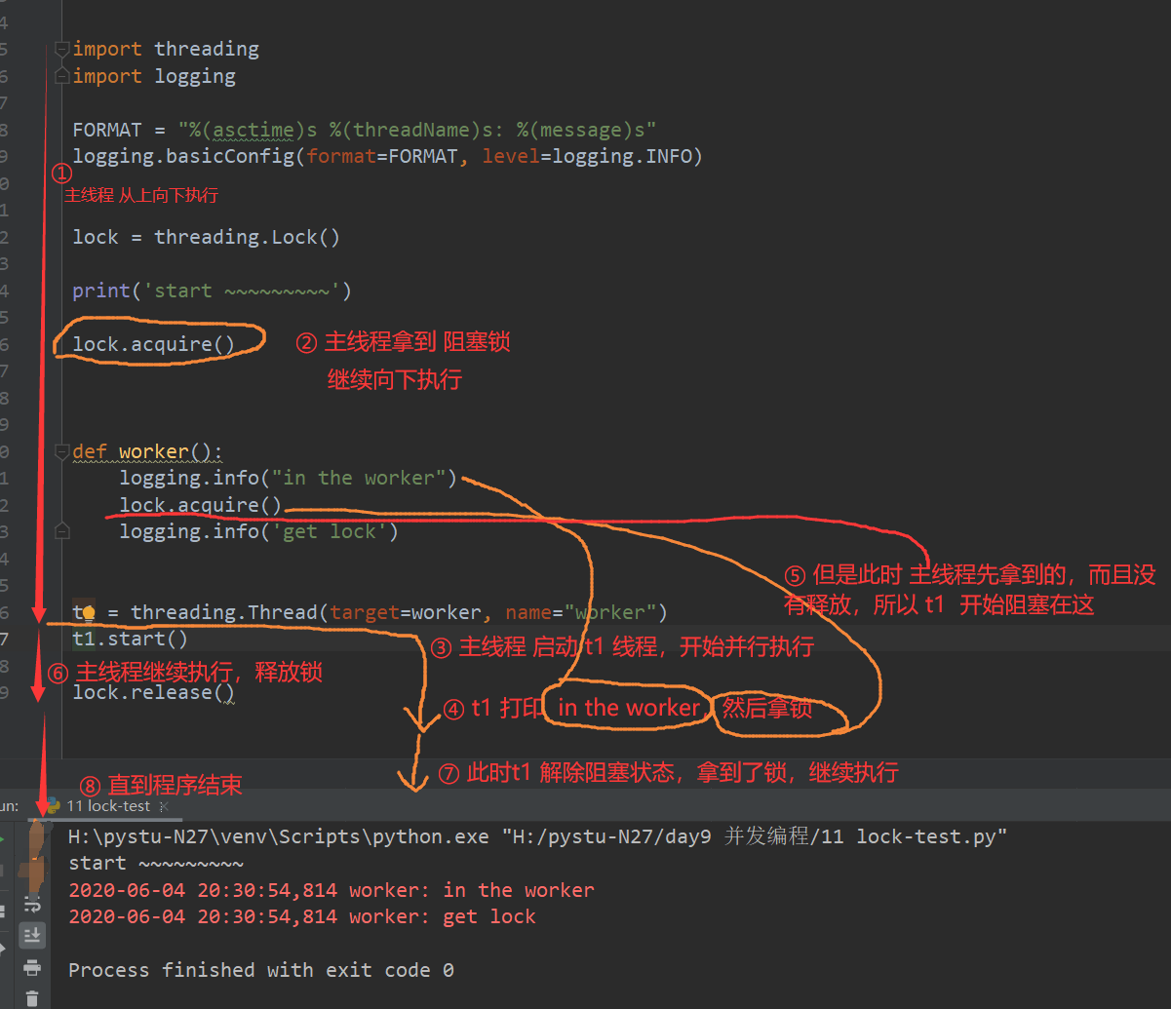Select the 11 lock-test run tab
This screenshot has width=1171, height=1009.
coord(107,806)
